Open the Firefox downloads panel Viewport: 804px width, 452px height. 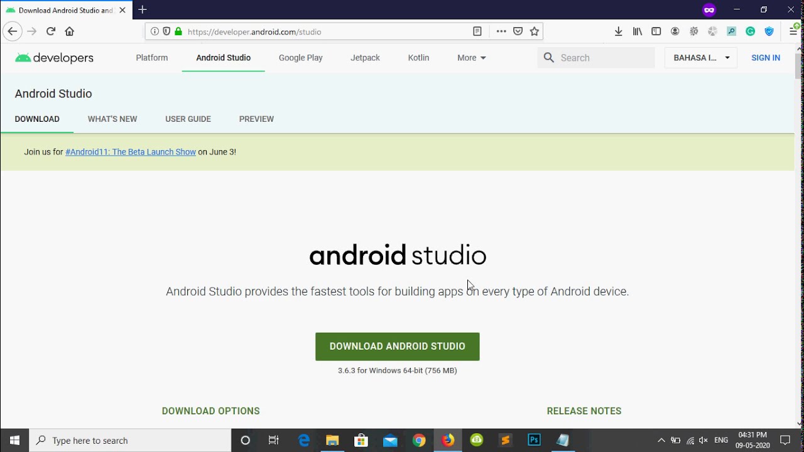point(619,31)
